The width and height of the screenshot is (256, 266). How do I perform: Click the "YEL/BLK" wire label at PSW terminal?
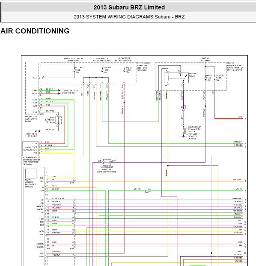[56, 255]
